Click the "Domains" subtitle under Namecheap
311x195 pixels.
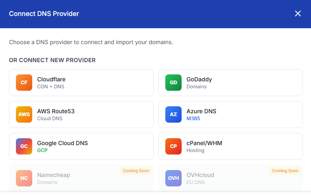click(47, 182)
